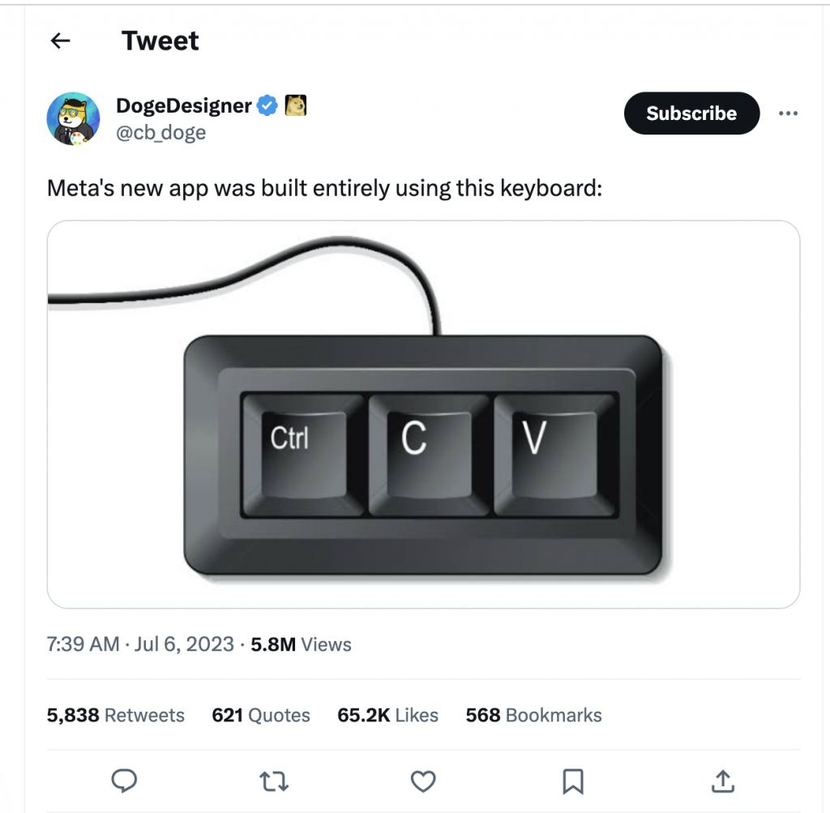Click the 7:39 AM Jul 6, 2023 timestamp
Screen dimensions: 830x813
tap(140, 645)
